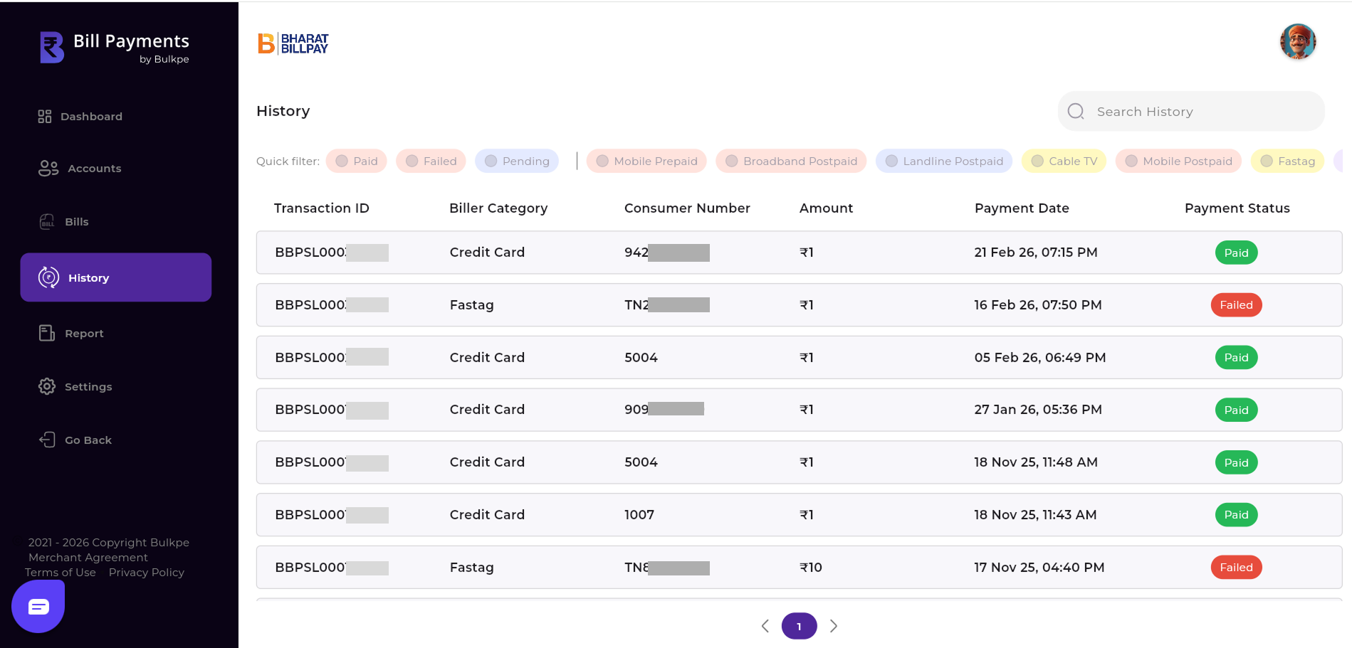Open the chat support bubble

pyautogui.click(x=38, y=606)
